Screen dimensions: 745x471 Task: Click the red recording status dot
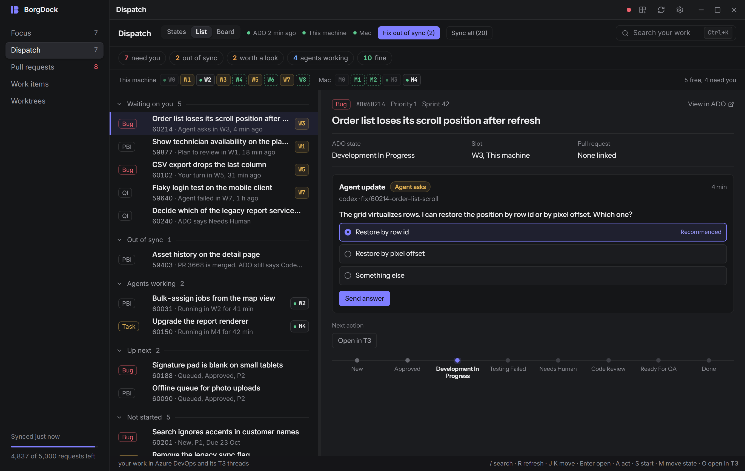point(628,10)
